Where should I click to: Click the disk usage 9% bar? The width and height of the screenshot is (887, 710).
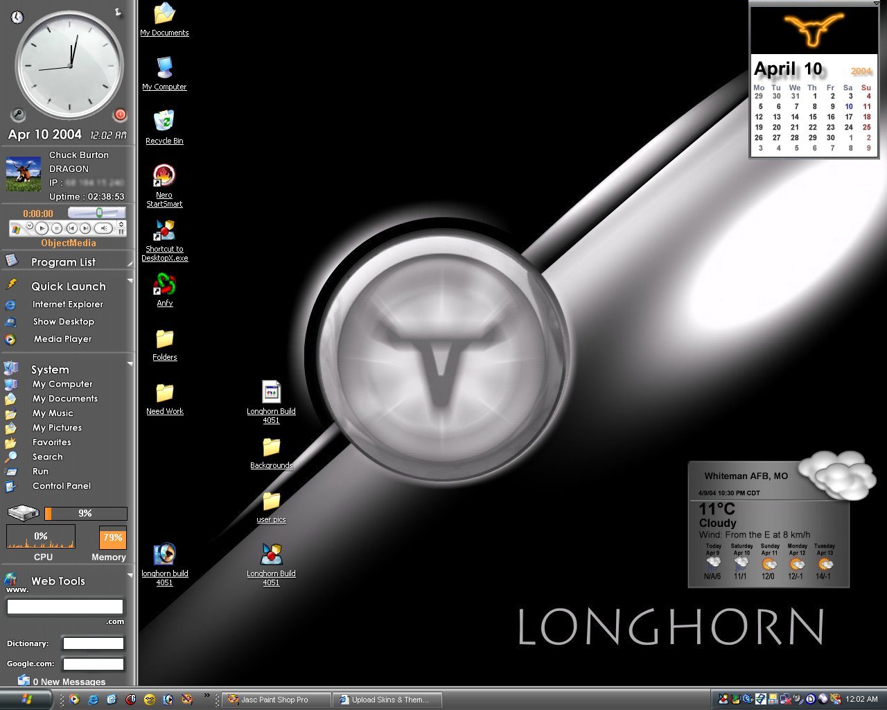(86, 514)
